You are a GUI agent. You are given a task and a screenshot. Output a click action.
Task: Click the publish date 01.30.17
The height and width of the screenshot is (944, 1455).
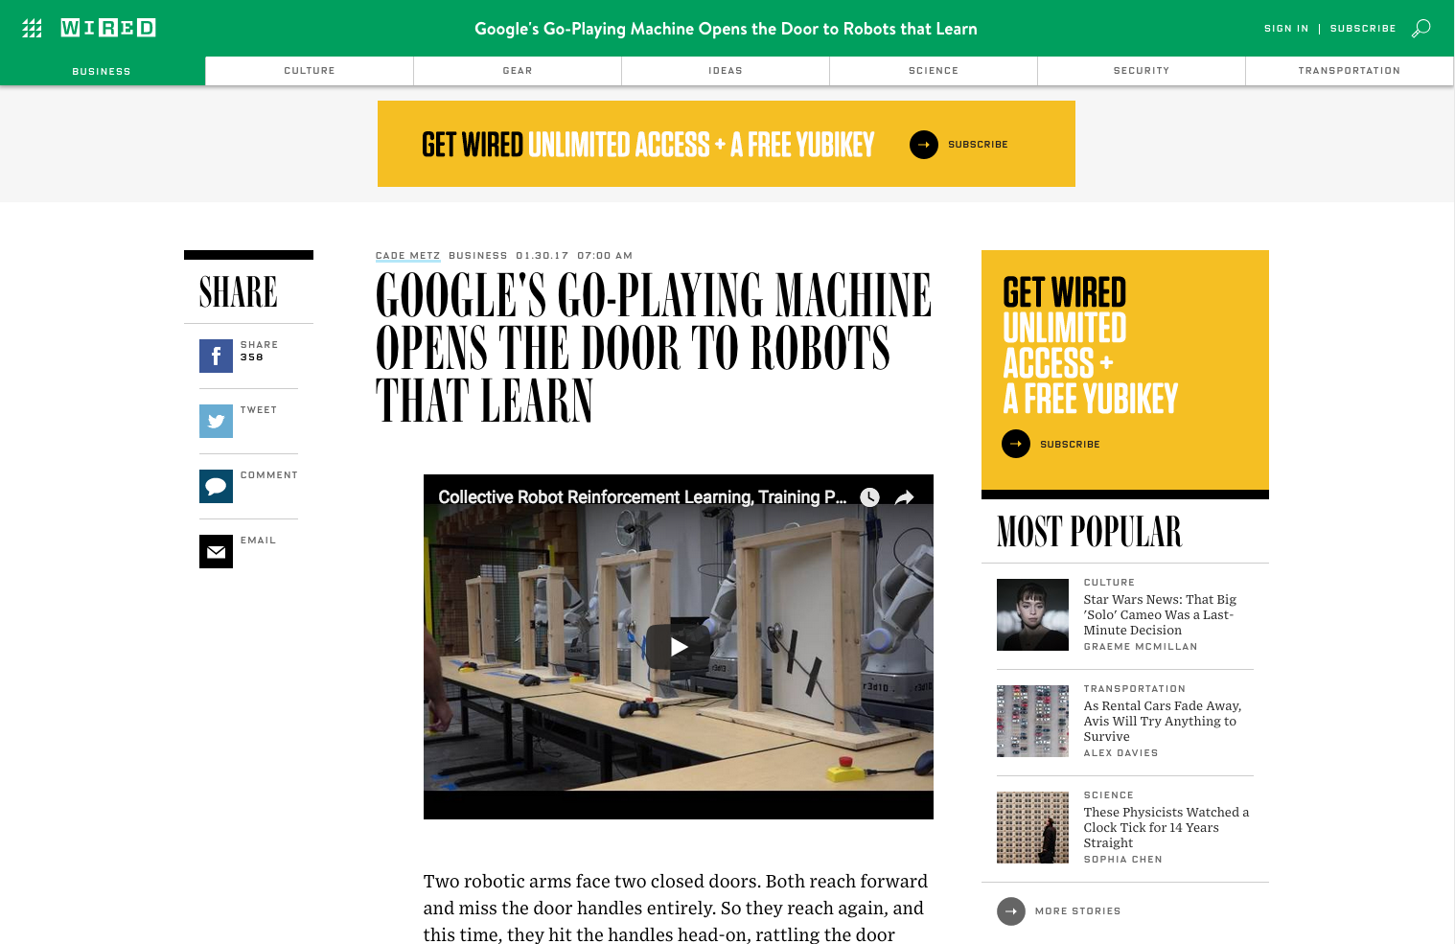point(543,256)
